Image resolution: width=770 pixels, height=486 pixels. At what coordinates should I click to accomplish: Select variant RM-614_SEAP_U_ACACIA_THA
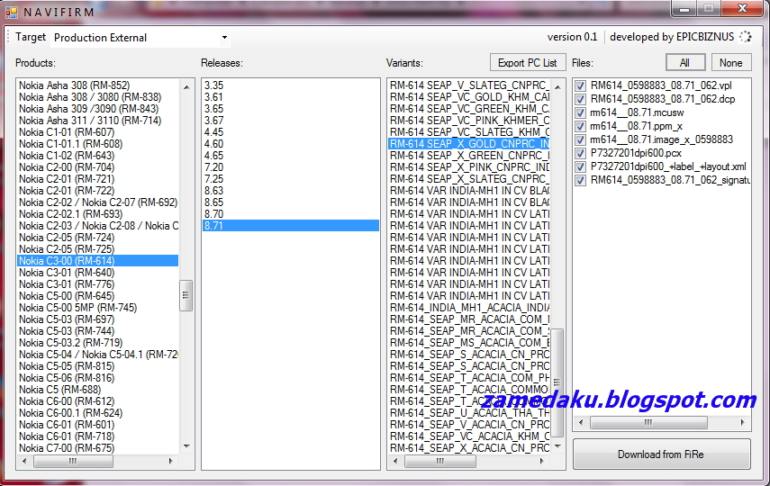[469, 413]
